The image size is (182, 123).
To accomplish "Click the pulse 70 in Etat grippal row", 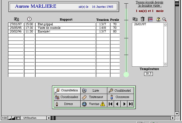I will coord(115,24).
